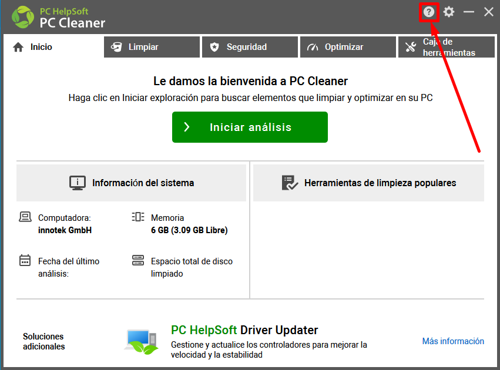This screenshot has height=370, width=500.
Task: Click the Espacio total de disco limpiado label
Action: 192,267
